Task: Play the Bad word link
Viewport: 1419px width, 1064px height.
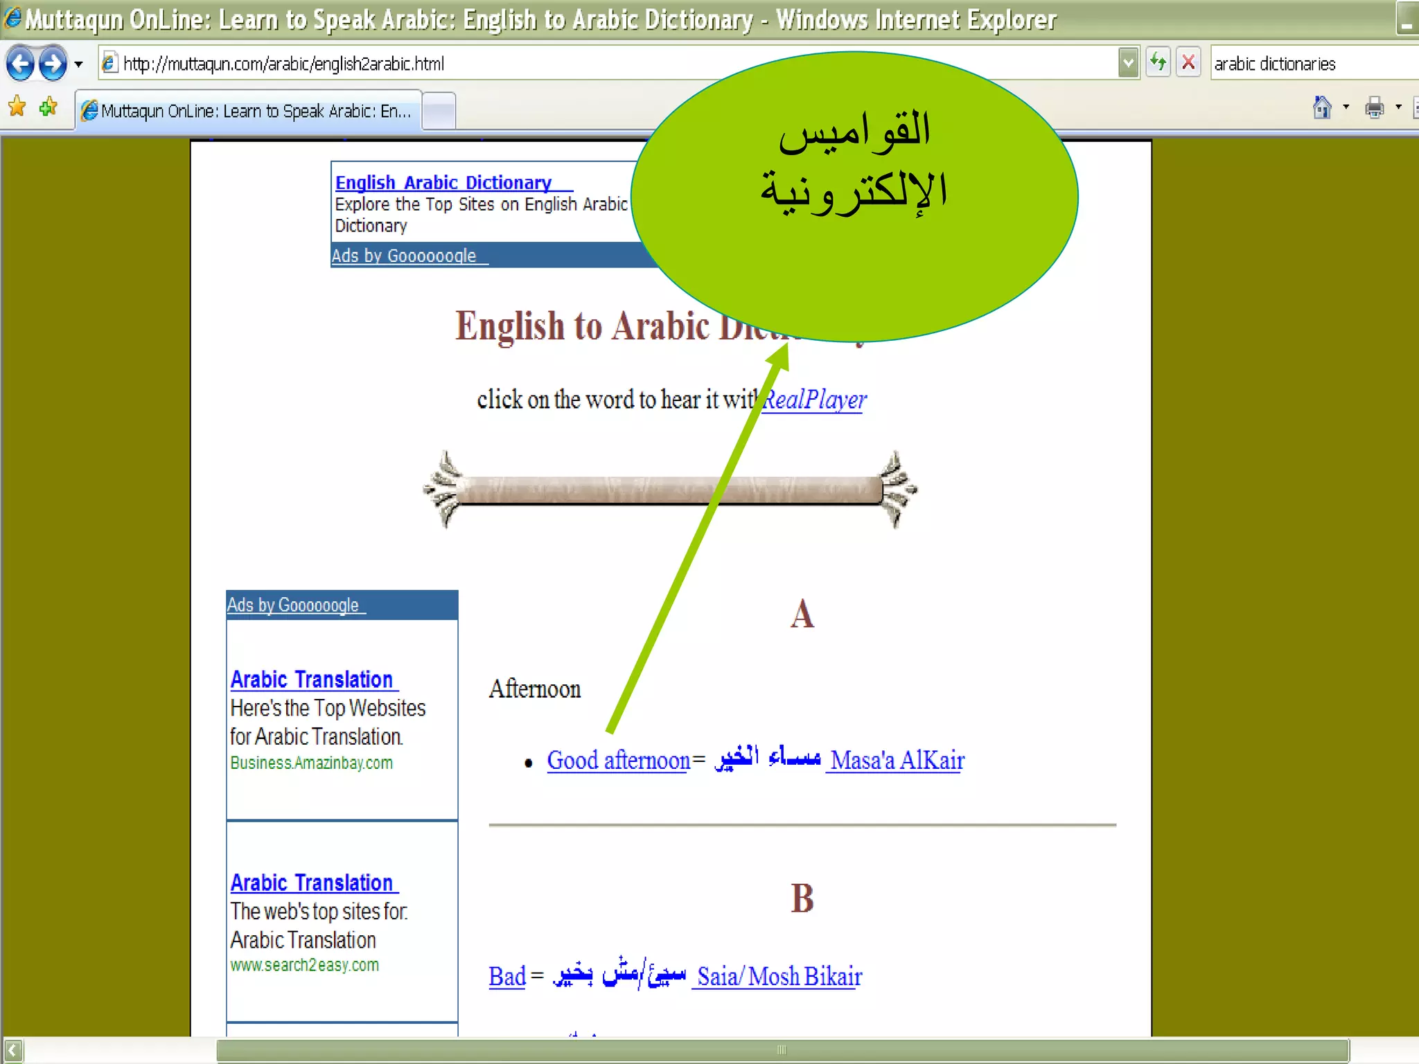Action: point(507,977)
